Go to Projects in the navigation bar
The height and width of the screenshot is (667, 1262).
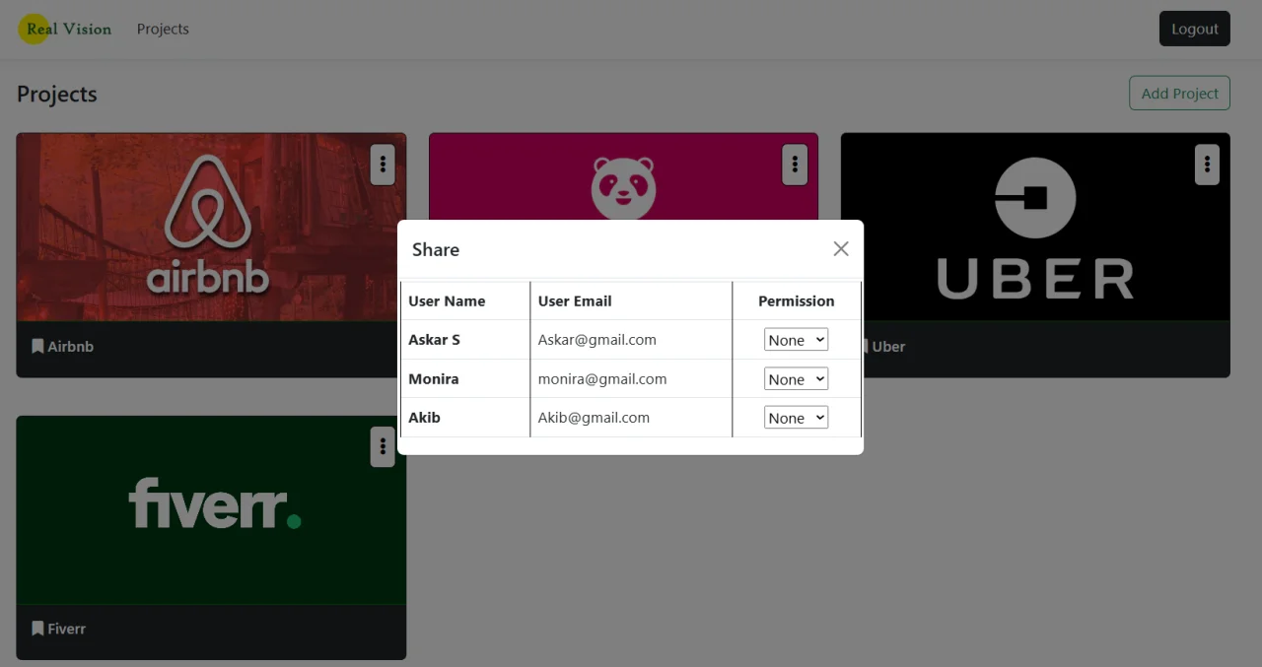[x=163, y=29]
